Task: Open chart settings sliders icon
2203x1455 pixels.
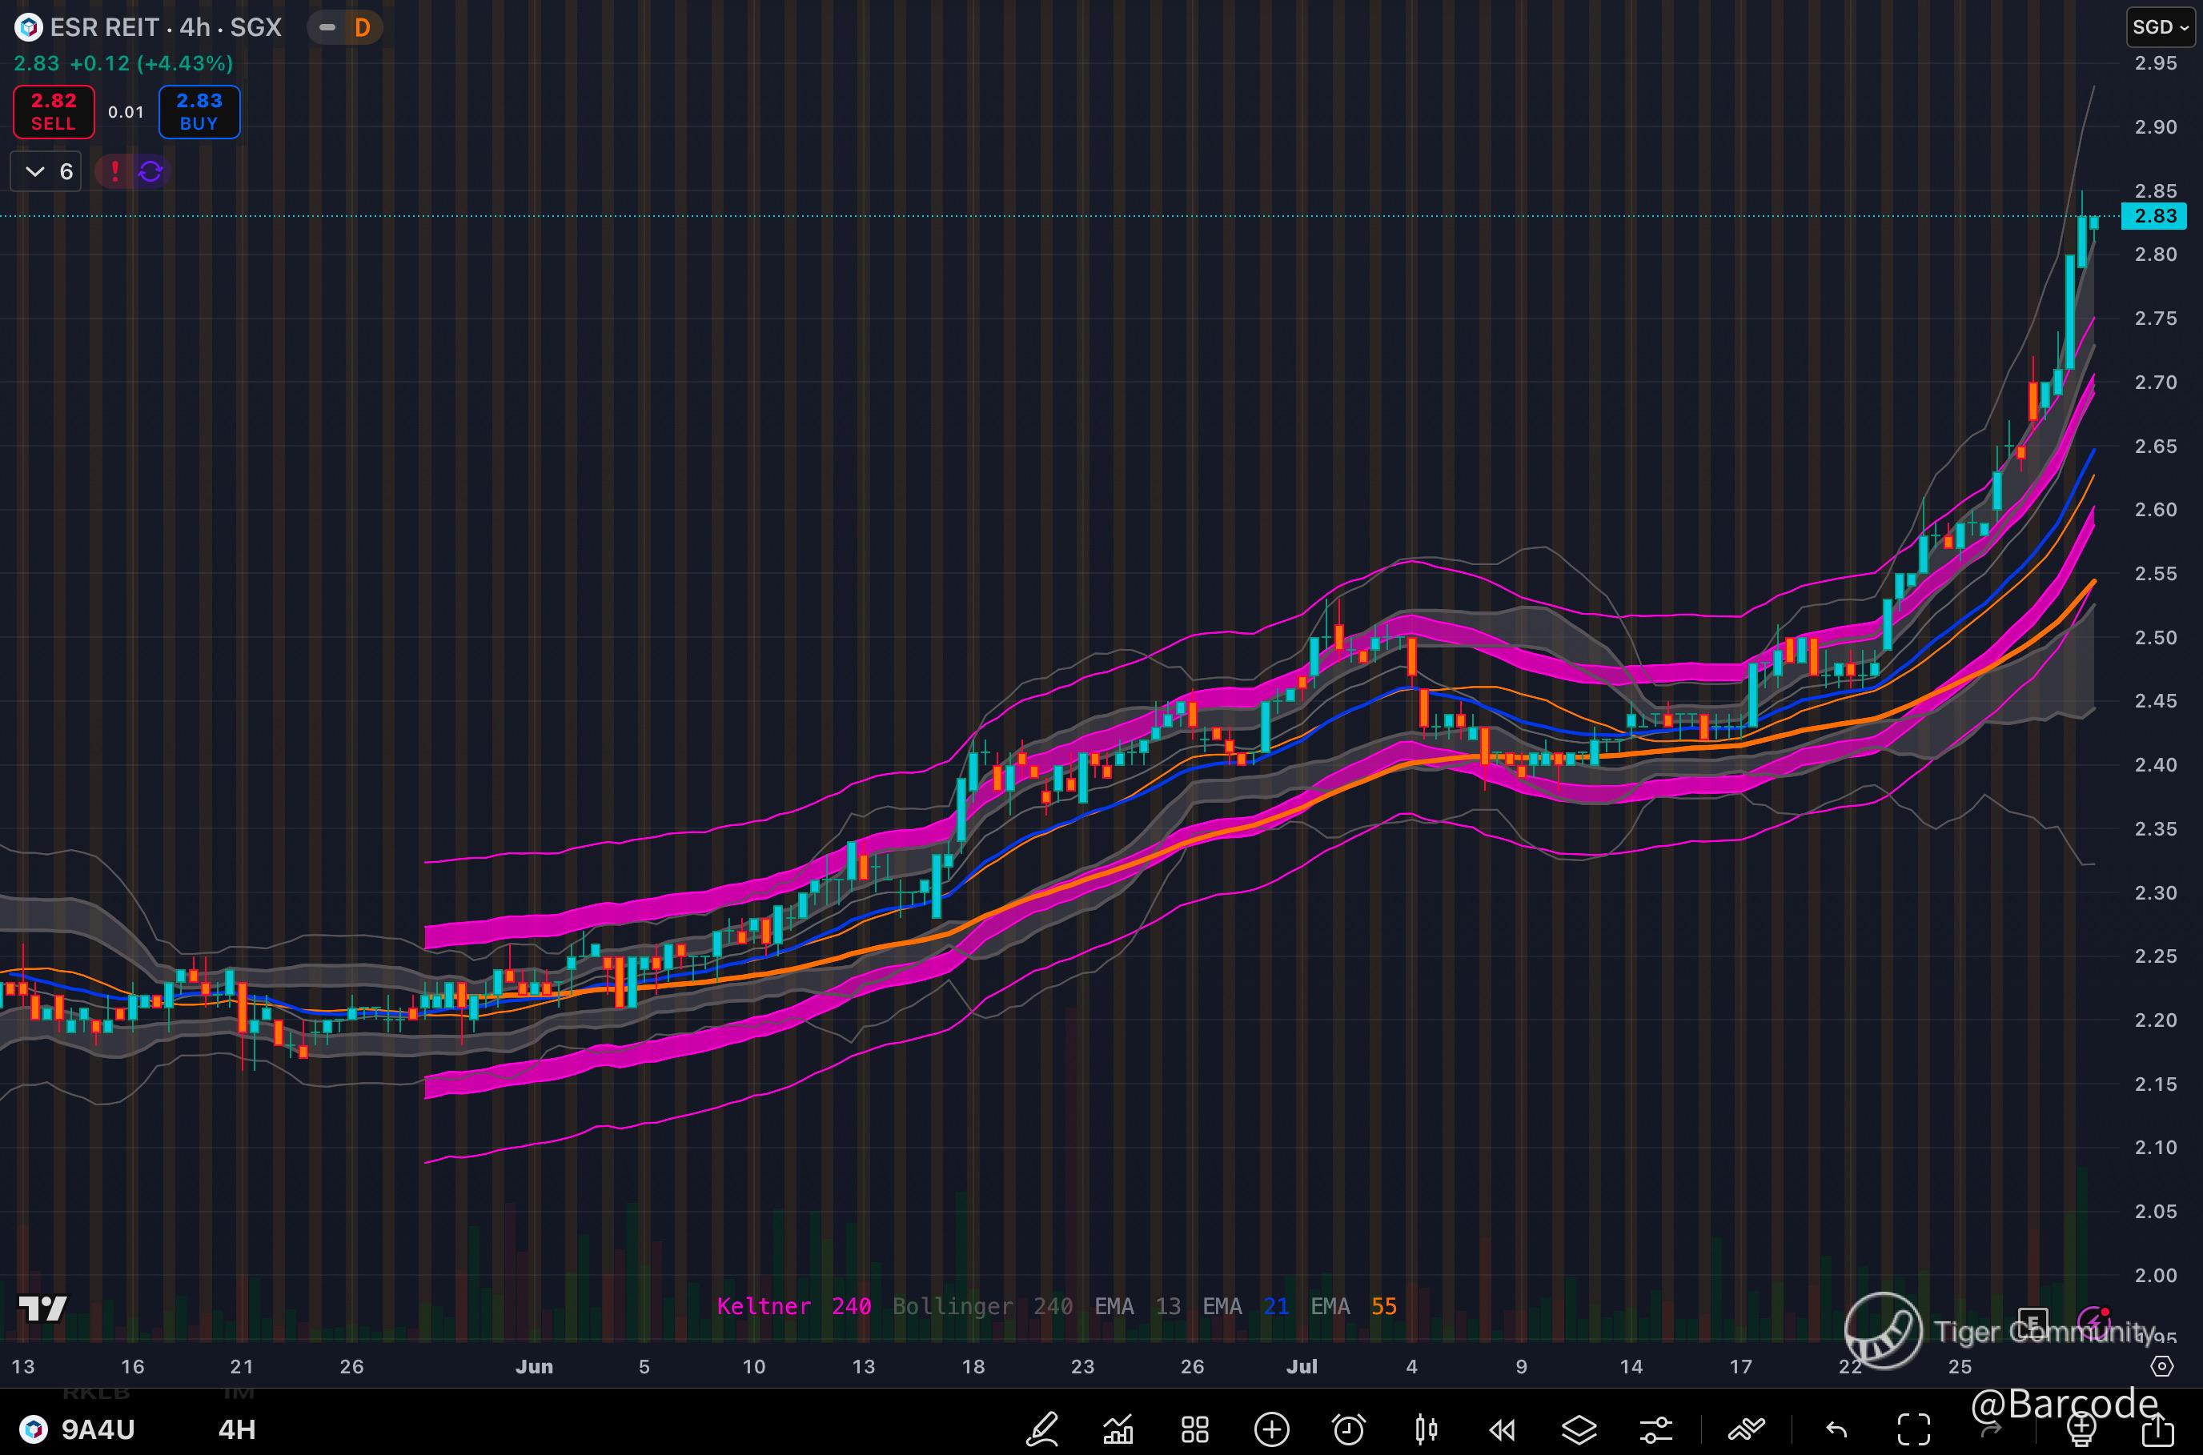Action: [x=1655, y=1429]
